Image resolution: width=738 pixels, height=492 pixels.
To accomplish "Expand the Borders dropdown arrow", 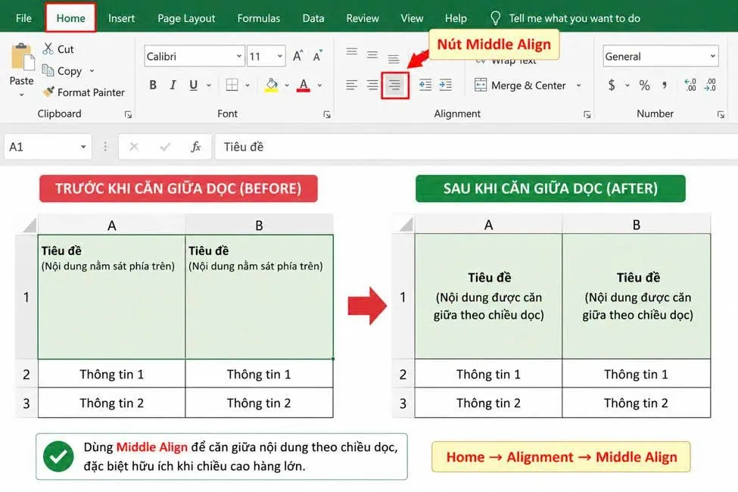I will pos(248,86).
